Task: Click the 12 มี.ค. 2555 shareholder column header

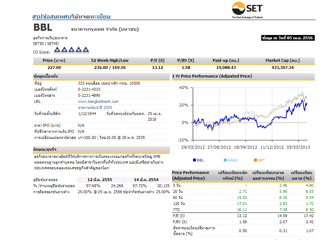Action: click(x=100, y=180)
